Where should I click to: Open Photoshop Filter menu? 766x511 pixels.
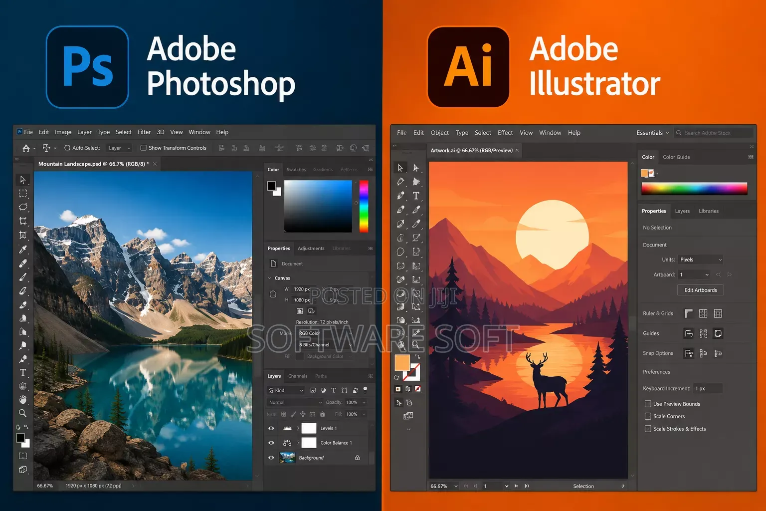pos(144,132)
